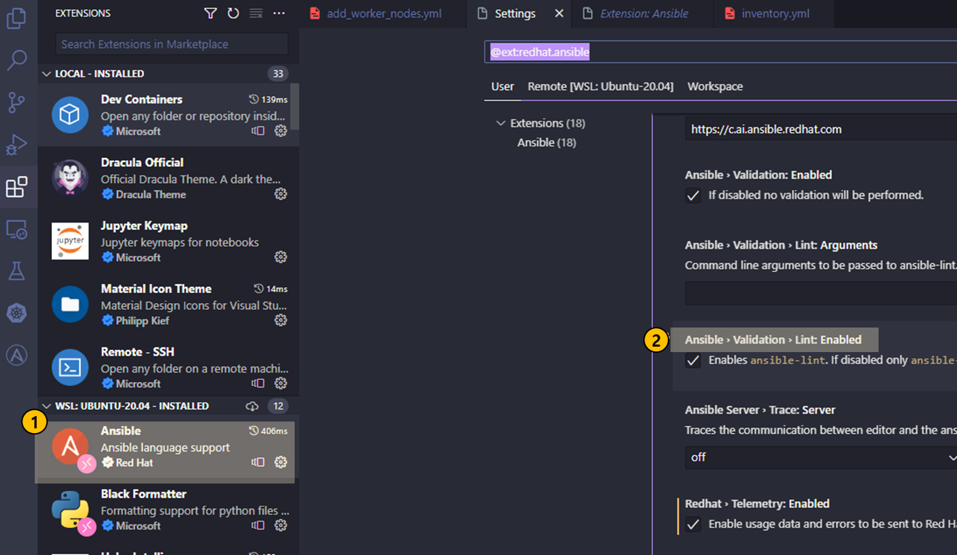The width and height of the screenshot is (957, 555).
Task: Toggle Validation Lint Enabled checkbox
Action: click(x=693, y=360)
